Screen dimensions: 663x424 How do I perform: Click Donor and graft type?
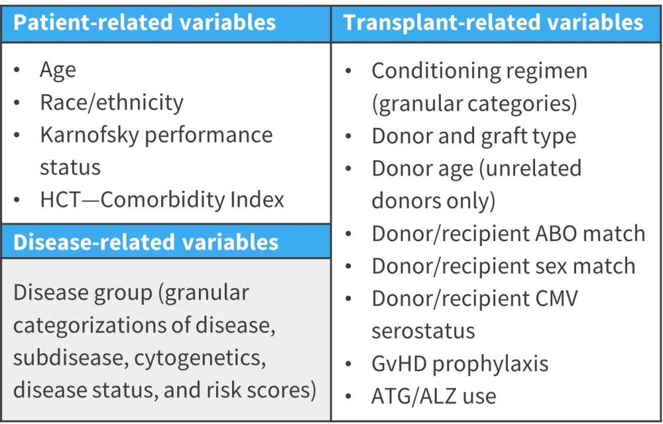[473, 136]
